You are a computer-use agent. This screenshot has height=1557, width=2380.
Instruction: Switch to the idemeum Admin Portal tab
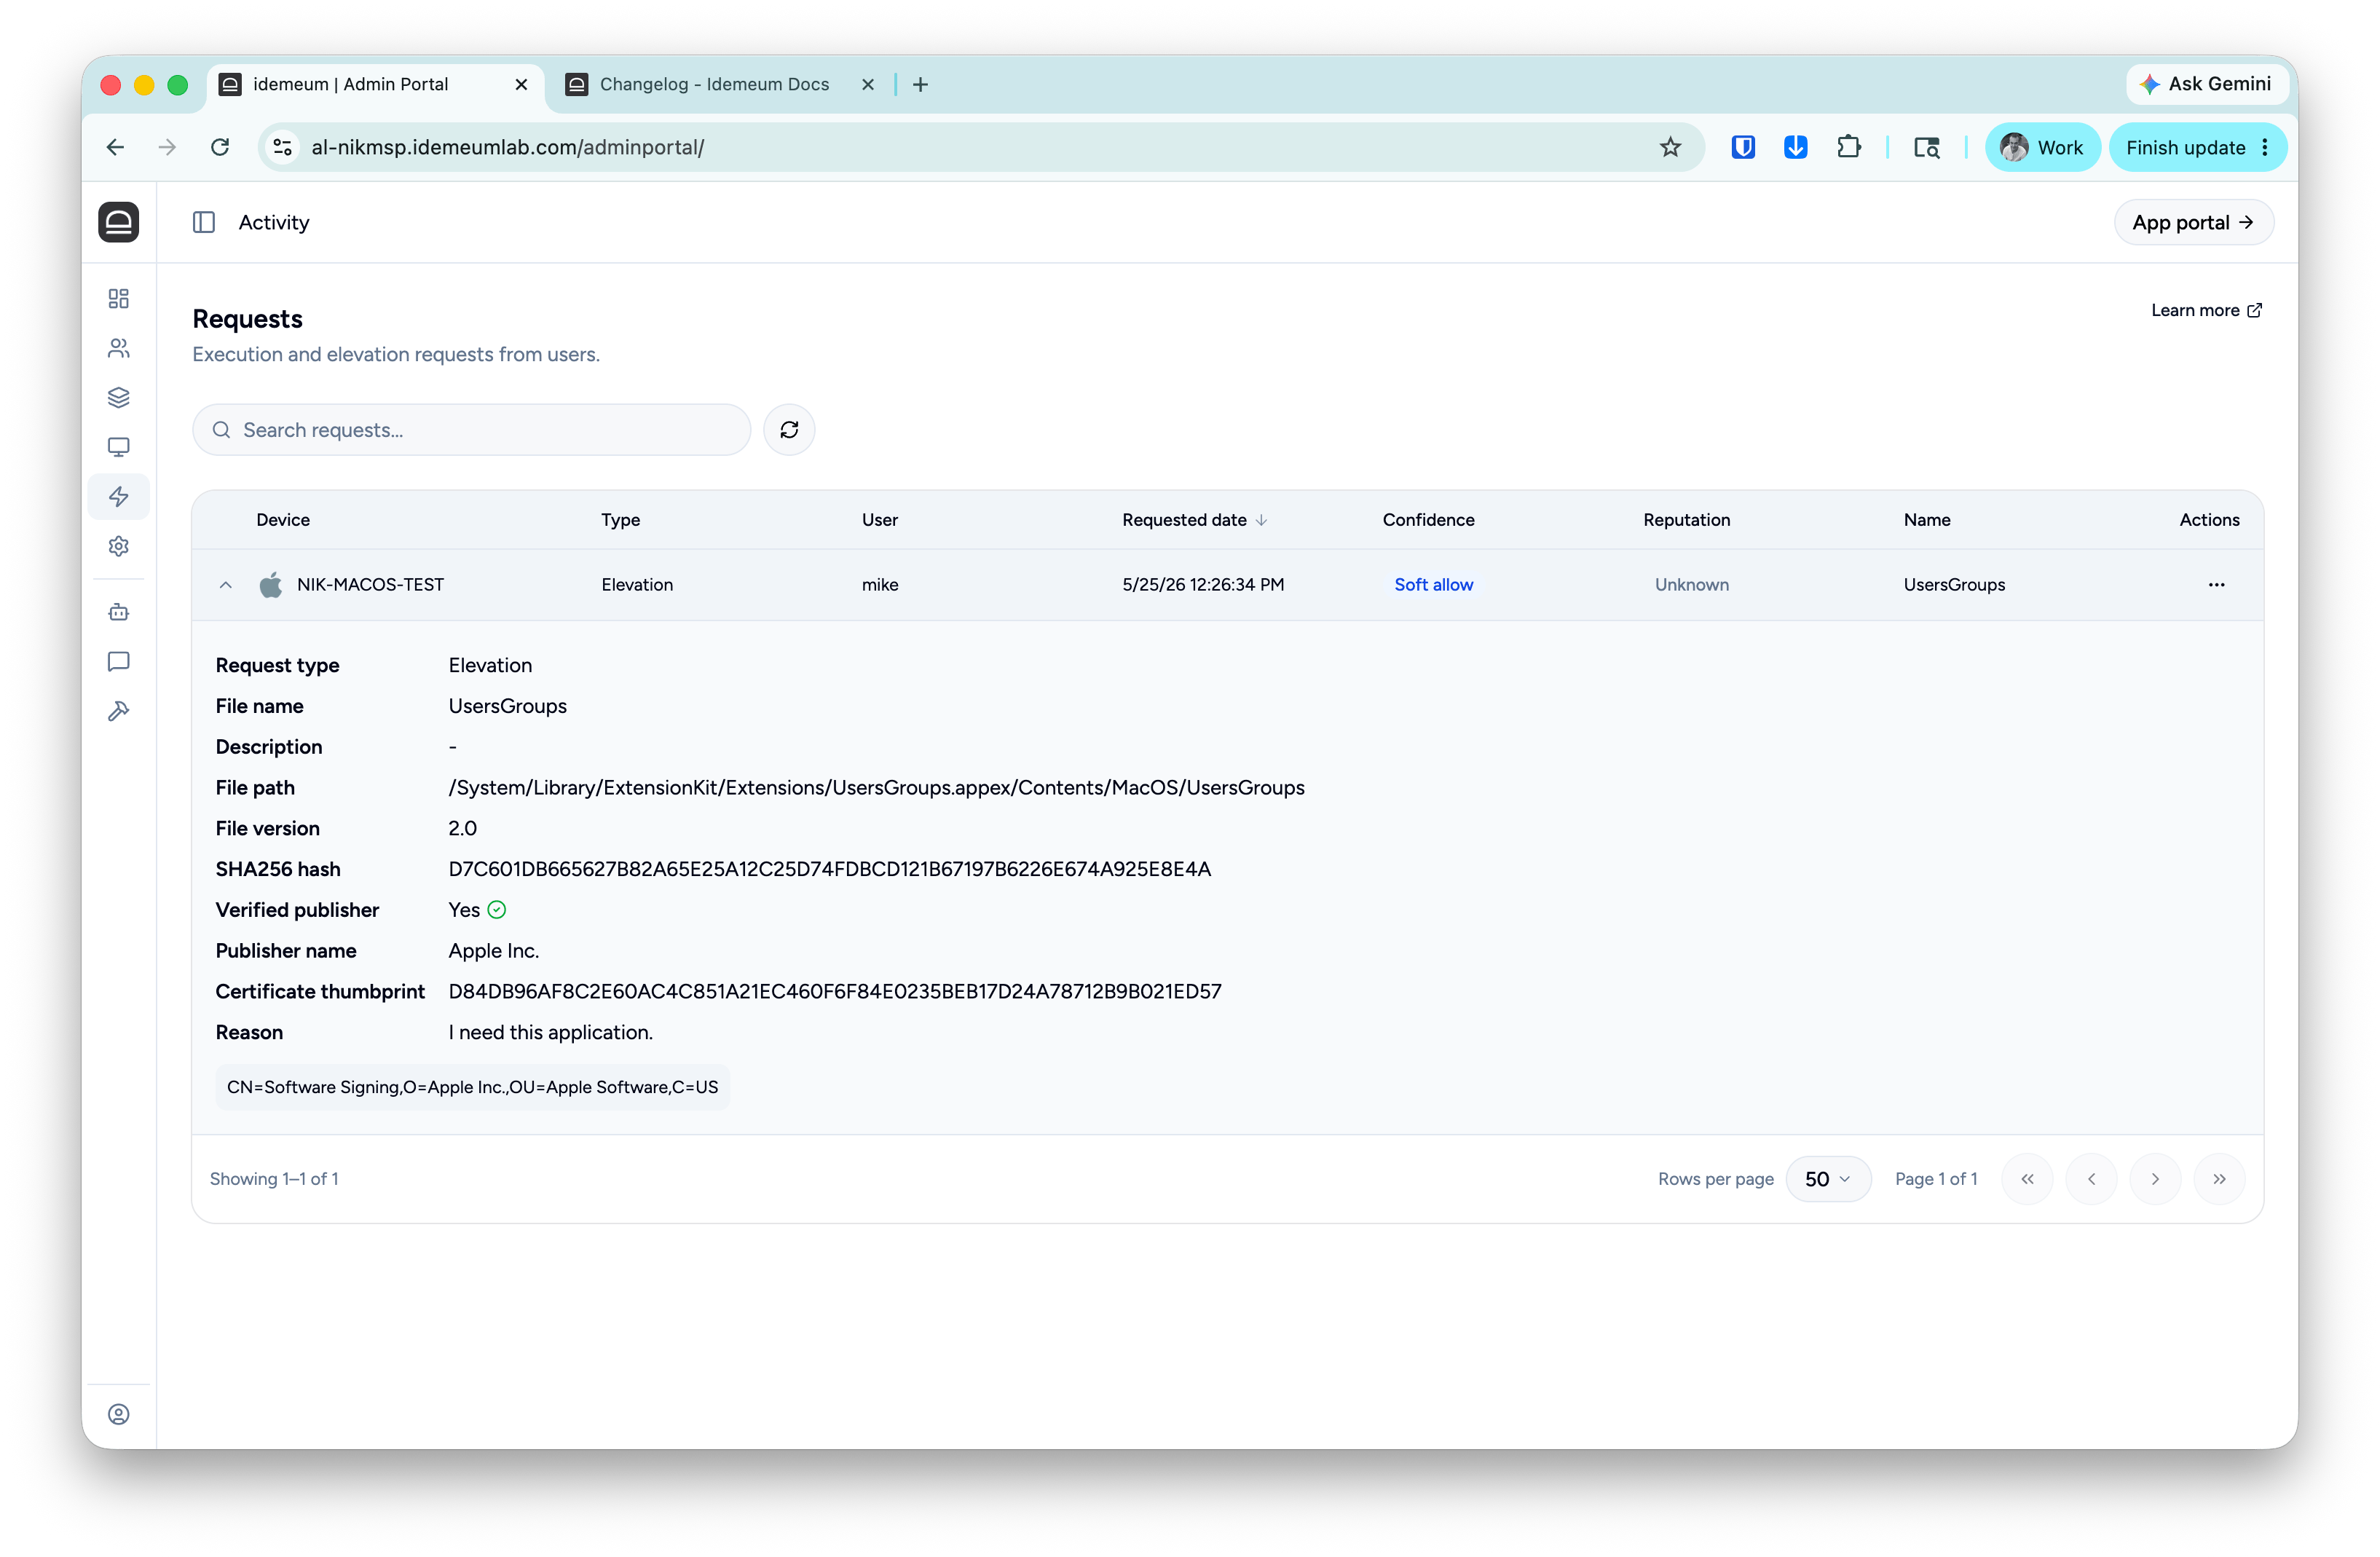click(x=376, y=84)
